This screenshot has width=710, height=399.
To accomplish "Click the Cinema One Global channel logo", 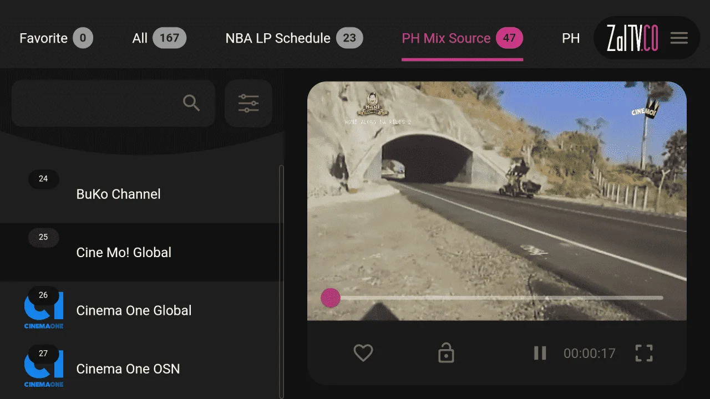I will click(x=44, y=311).
